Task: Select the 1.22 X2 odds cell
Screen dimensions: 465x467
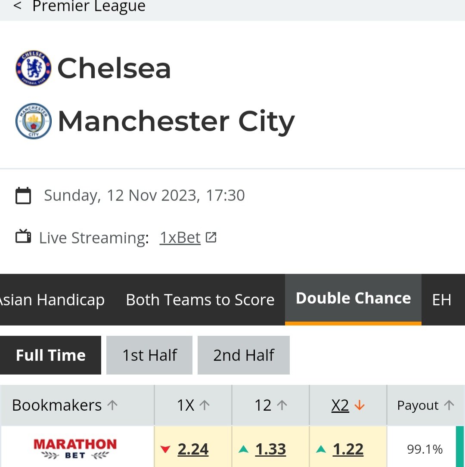Action: [348, 446]
